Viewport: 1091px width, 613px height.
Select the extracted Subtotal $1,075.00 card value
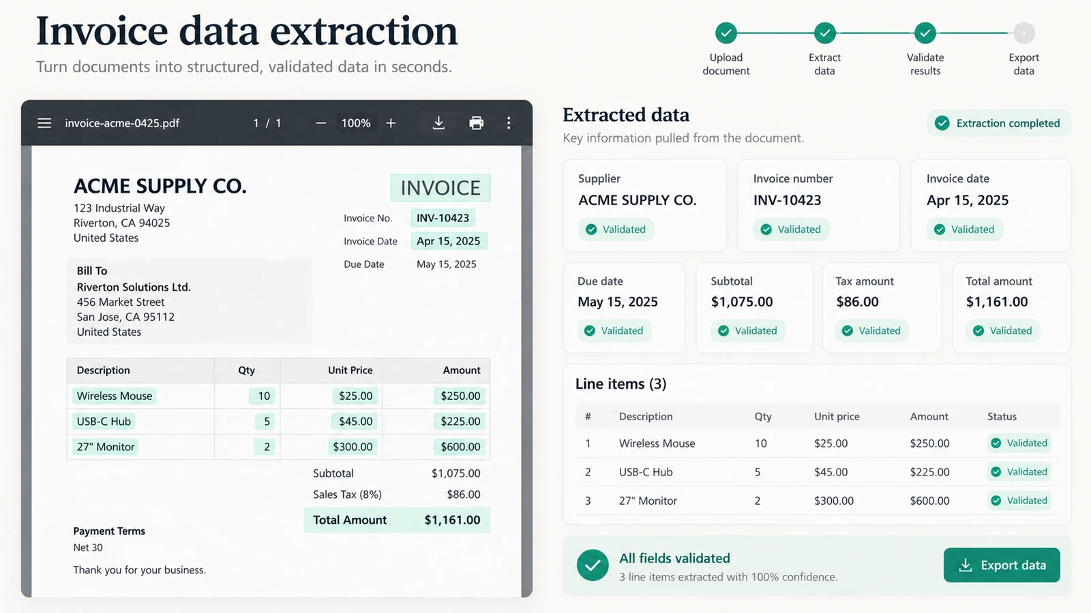(742, 302)
